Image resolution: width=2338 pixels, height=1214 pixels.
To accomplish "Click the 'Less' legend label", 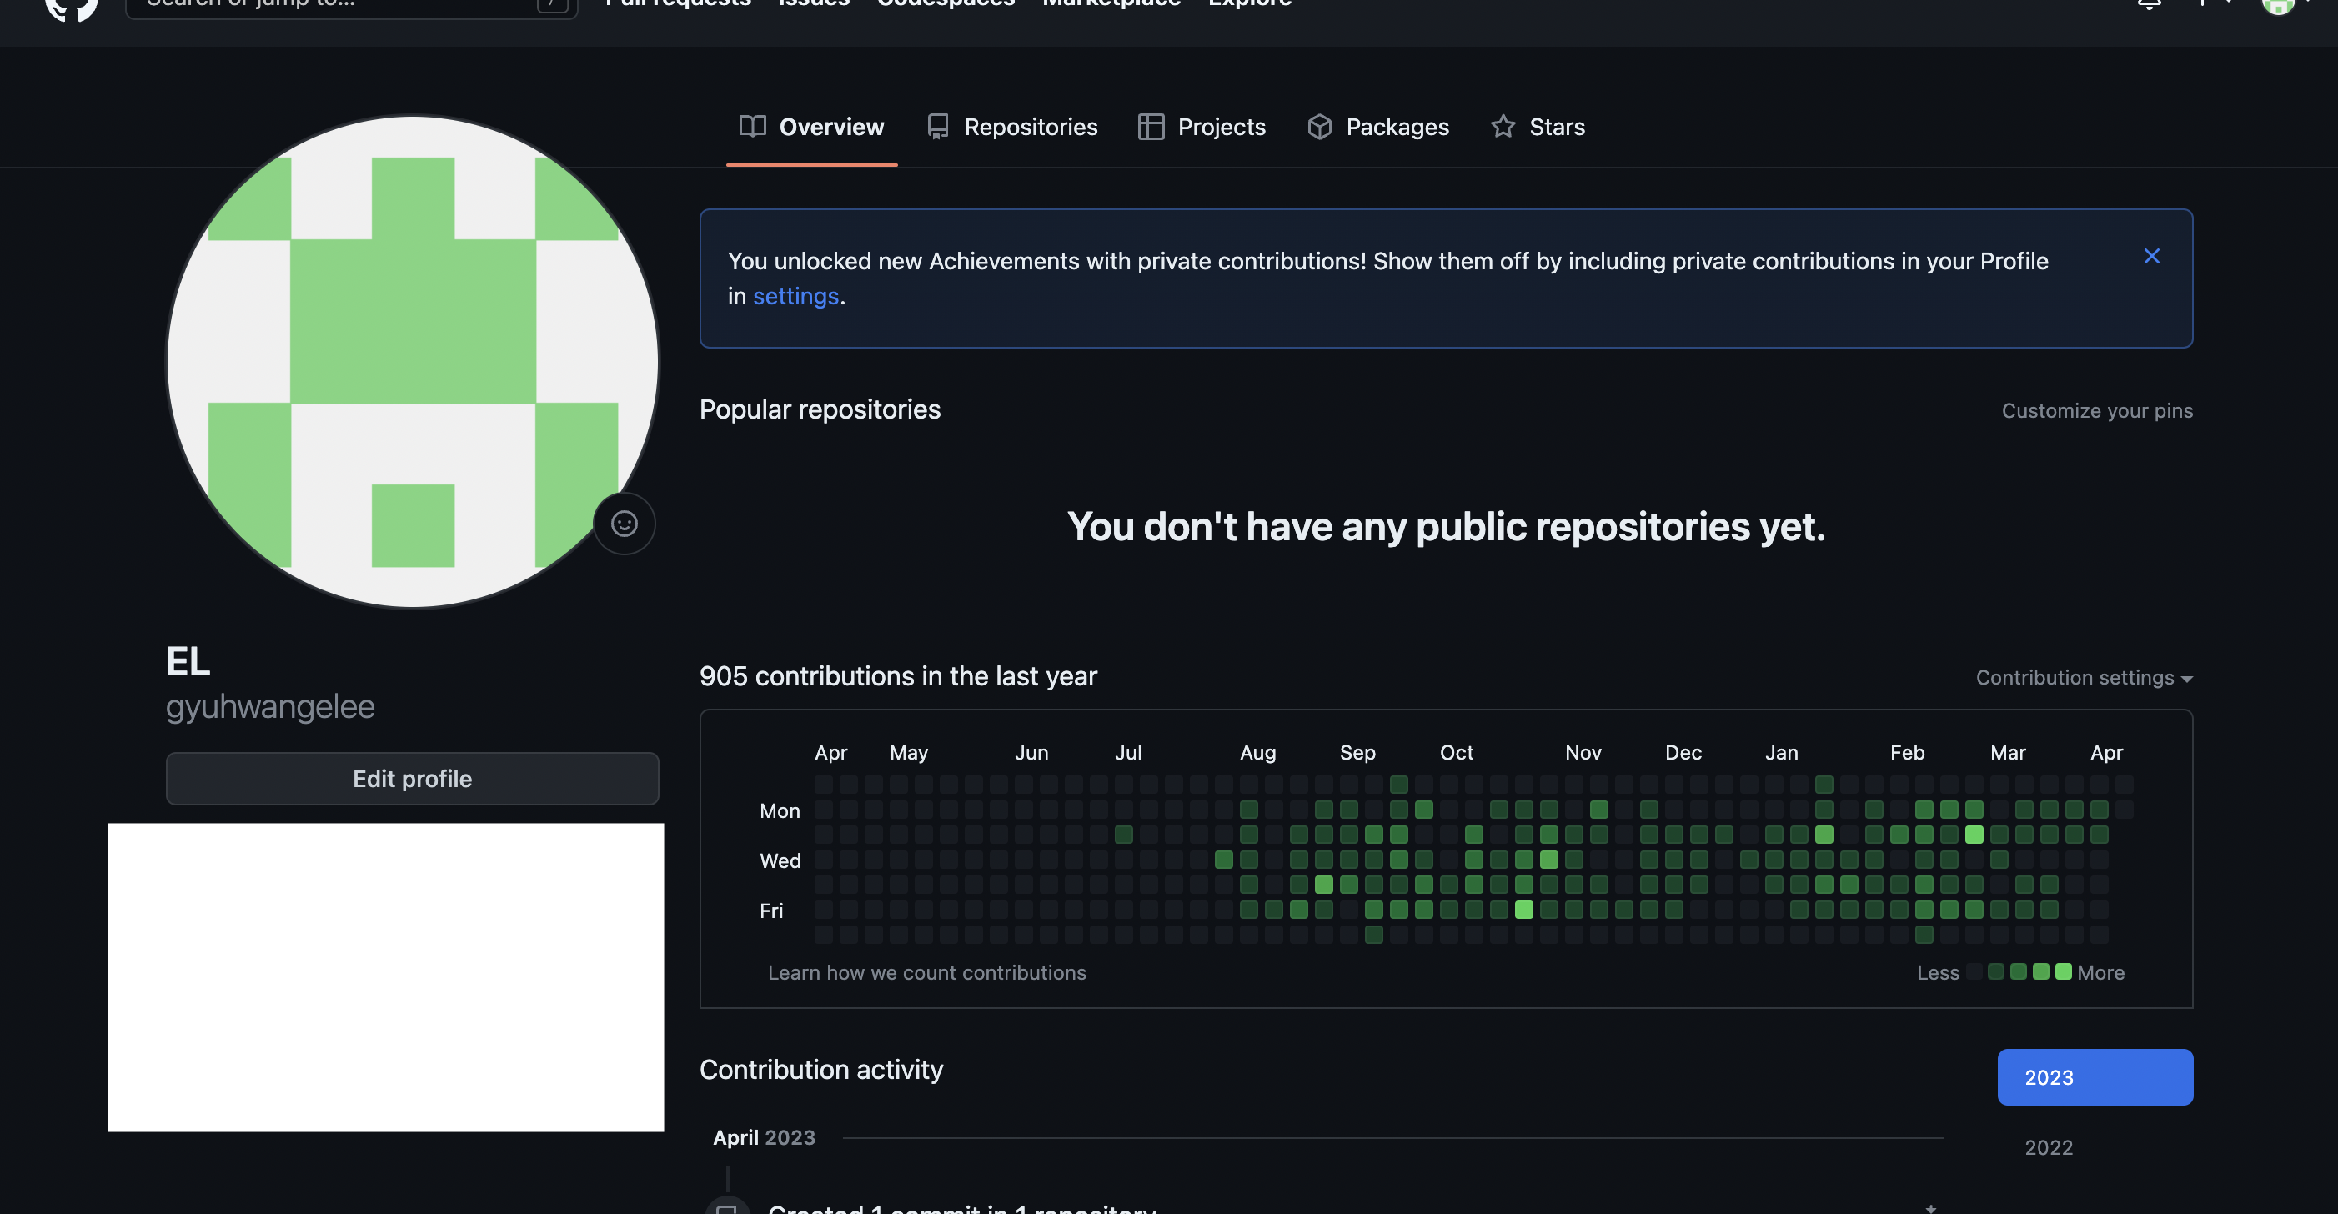I will pyautogui.click(x=1938, y=973).
